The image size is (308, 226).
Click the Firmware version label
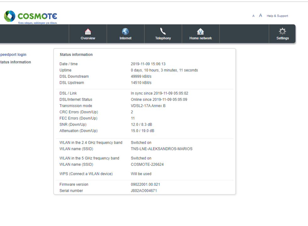[x=74, y=185]
